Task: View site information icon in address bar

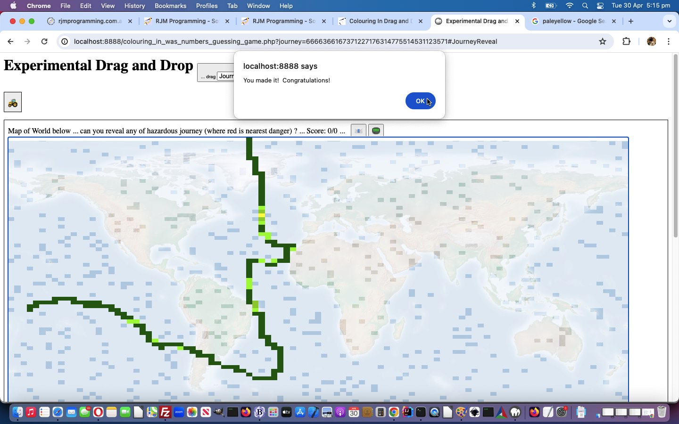Action: pyautogui.click(x=65, y=41)
